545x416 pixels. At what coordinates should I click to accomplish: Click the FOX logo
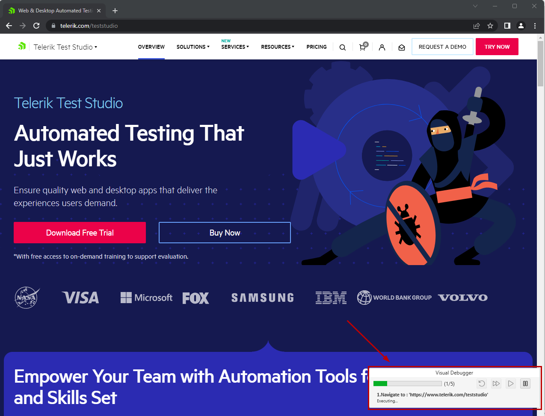pyautogui.click(x=195, y=298)
